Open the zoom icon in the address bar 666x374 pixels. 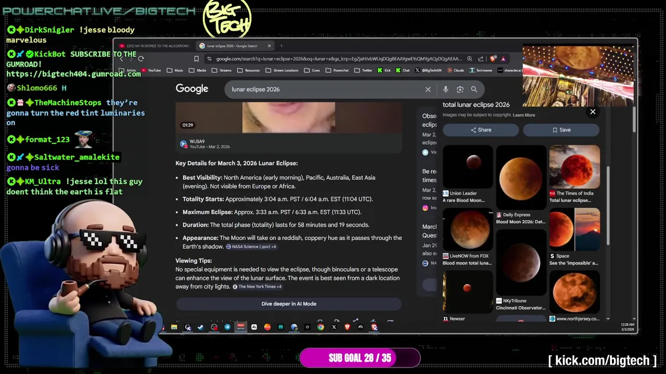(x=469, y=59)
